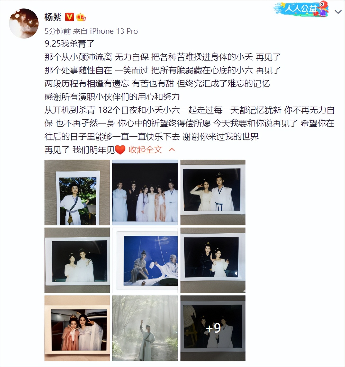Click the red heart emoji in the post
This screenshot has width=345, height=367.
pyautogui.click(x=120, y=150)
